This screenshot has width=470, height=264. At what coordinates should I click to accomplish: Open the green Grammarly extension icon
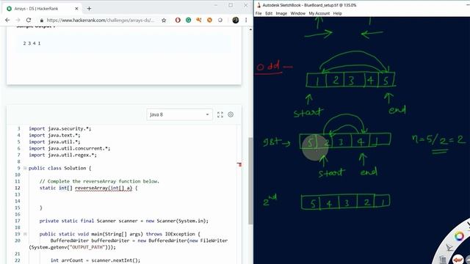point(188,20)
